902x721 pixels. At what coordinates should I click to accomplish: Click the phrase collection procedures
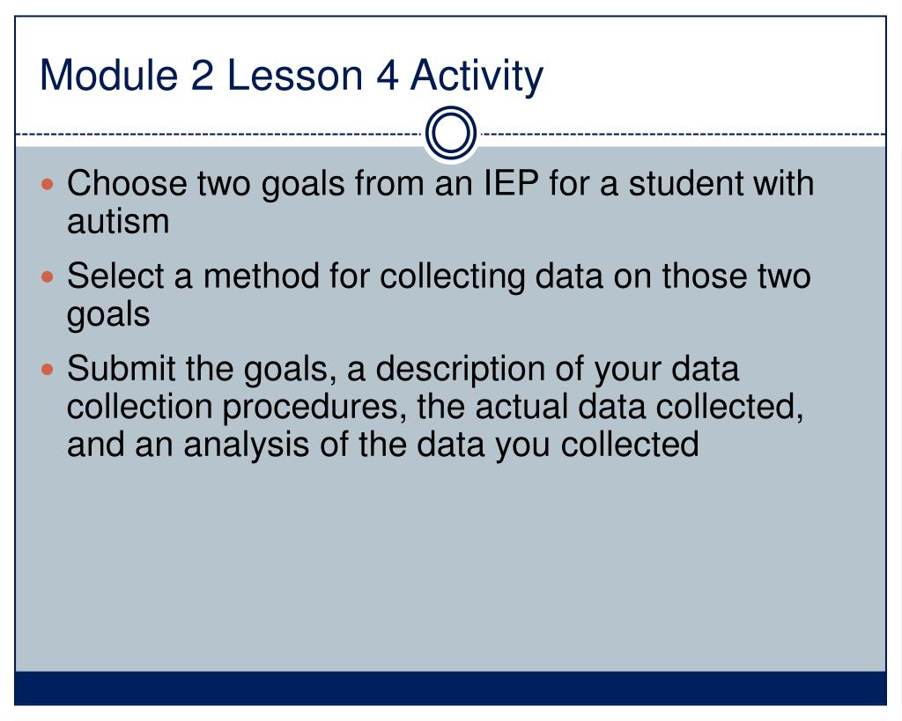233,407
